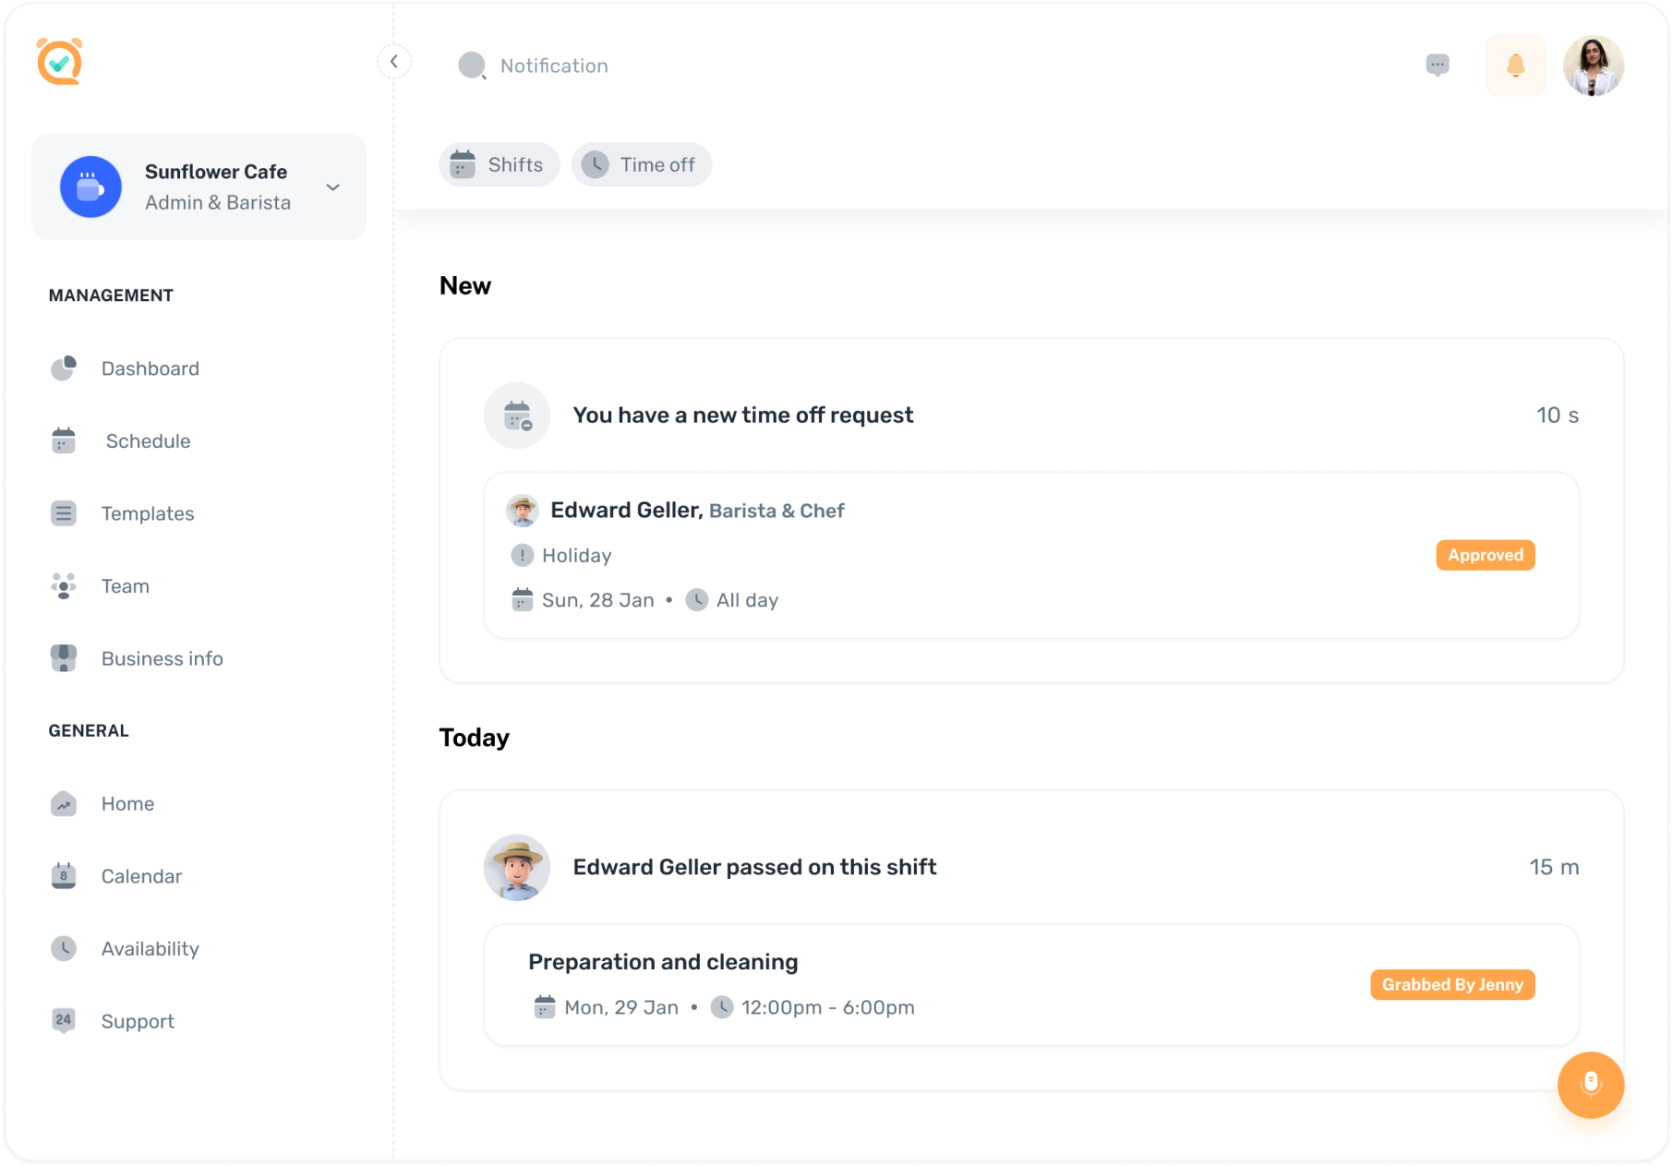Screen dimensions: 1673x1167
Task: Click the Team people icon
Action: pos(64,586)
